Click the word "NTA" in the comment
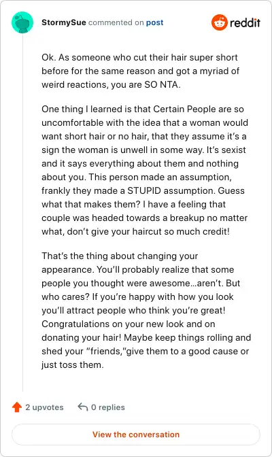Screen dimensions: 272x457 [x=169, y=84]
